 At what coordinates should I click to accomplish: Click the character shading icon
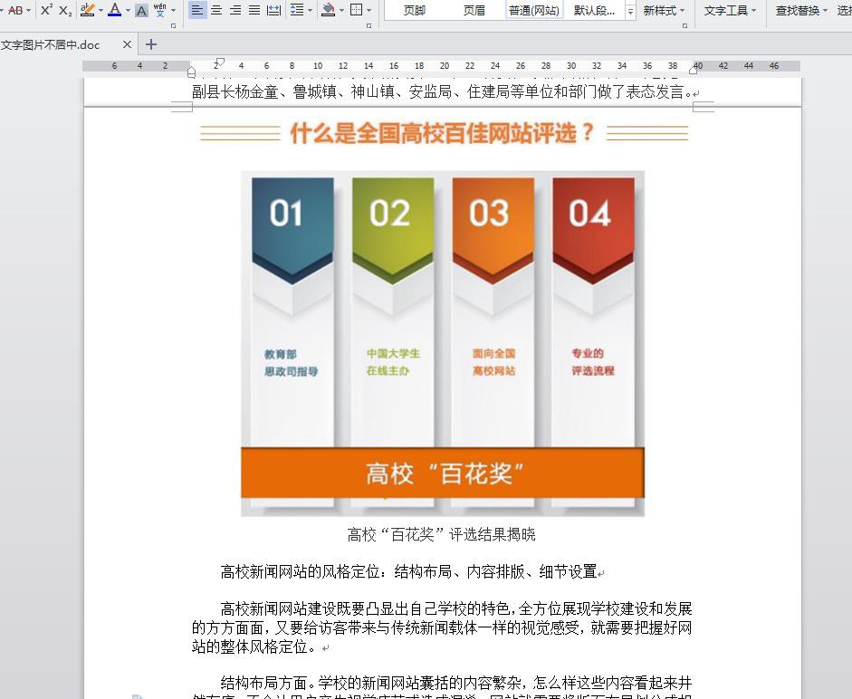(141, 11)
